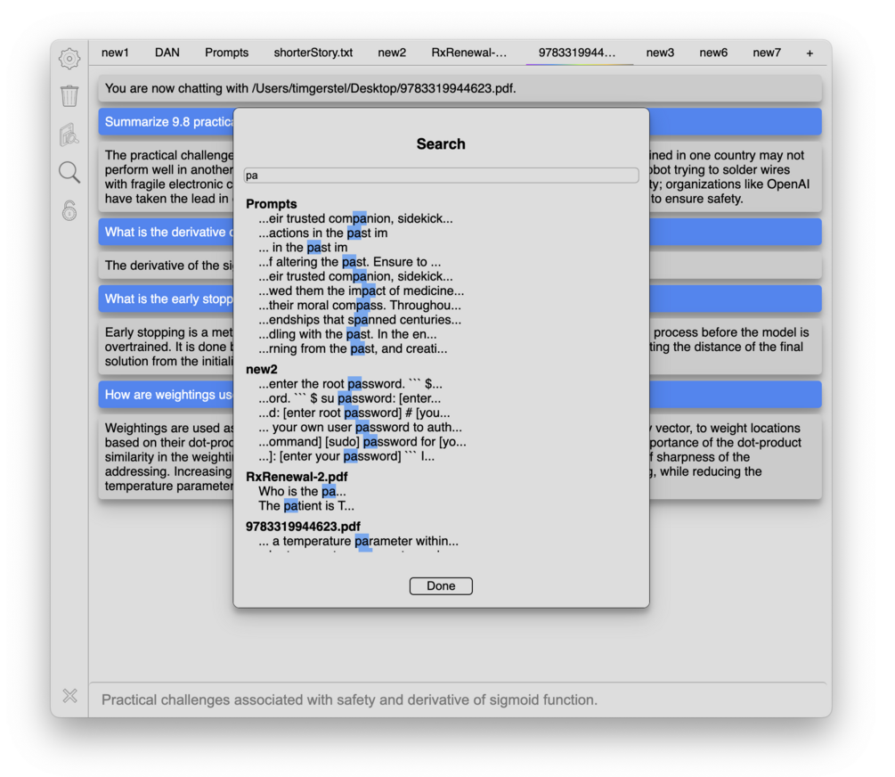Screen dimensions: 895x777
Task: Click Done button in Search dialog
Action: point(441,585)
